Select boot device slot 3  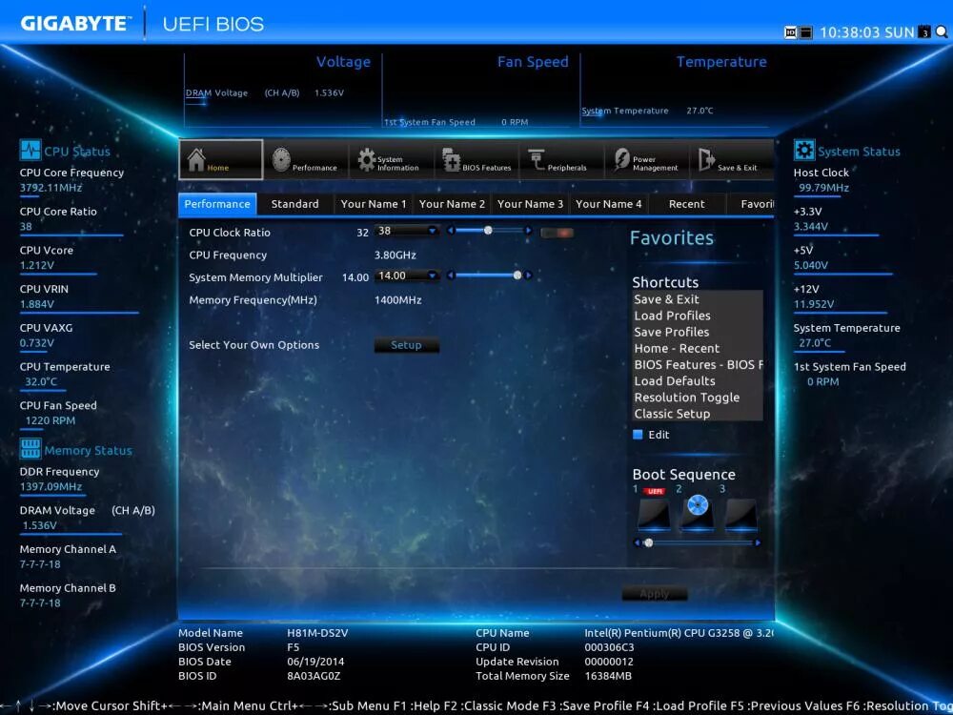tap(740, 515)
